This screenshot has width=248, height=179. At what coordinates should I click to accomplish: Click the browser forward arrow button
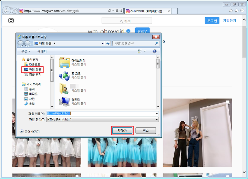(x=15, y=11)
